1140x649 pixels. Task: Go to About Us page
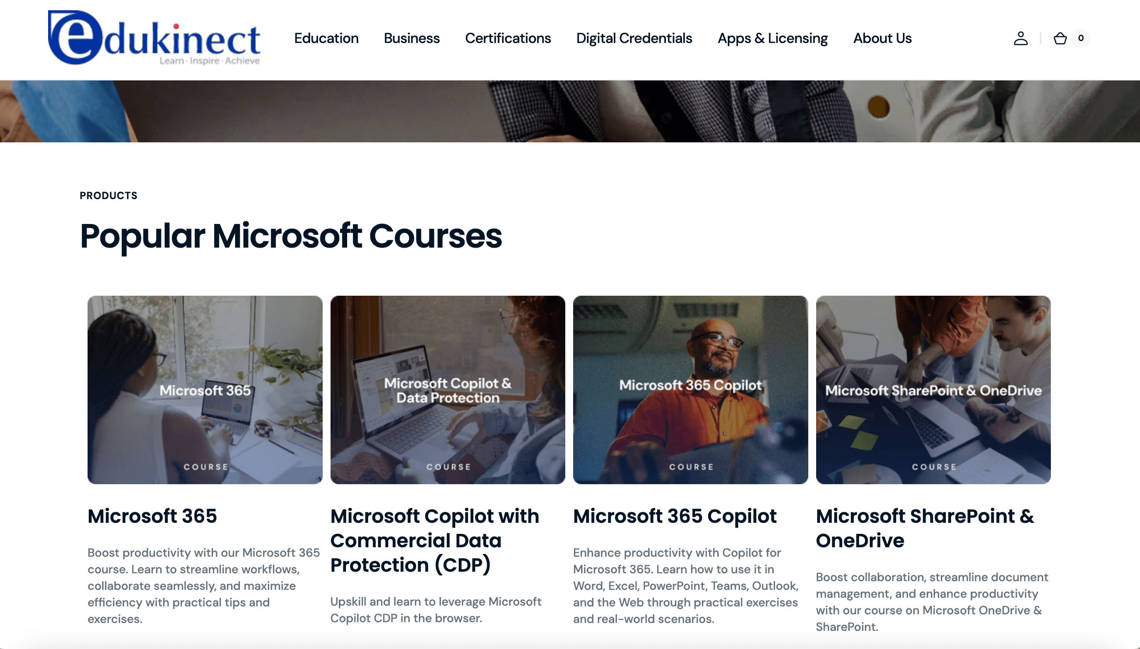882,38
